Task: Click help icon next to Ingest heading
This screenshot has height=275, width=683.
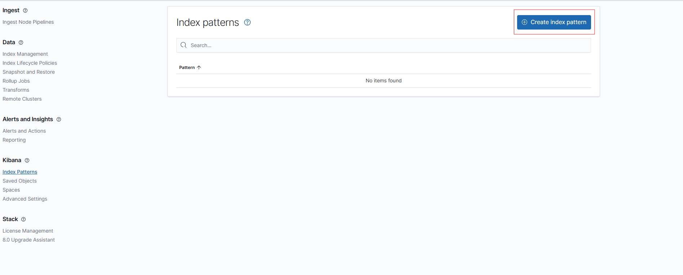Action: click(x=25, y=10)
